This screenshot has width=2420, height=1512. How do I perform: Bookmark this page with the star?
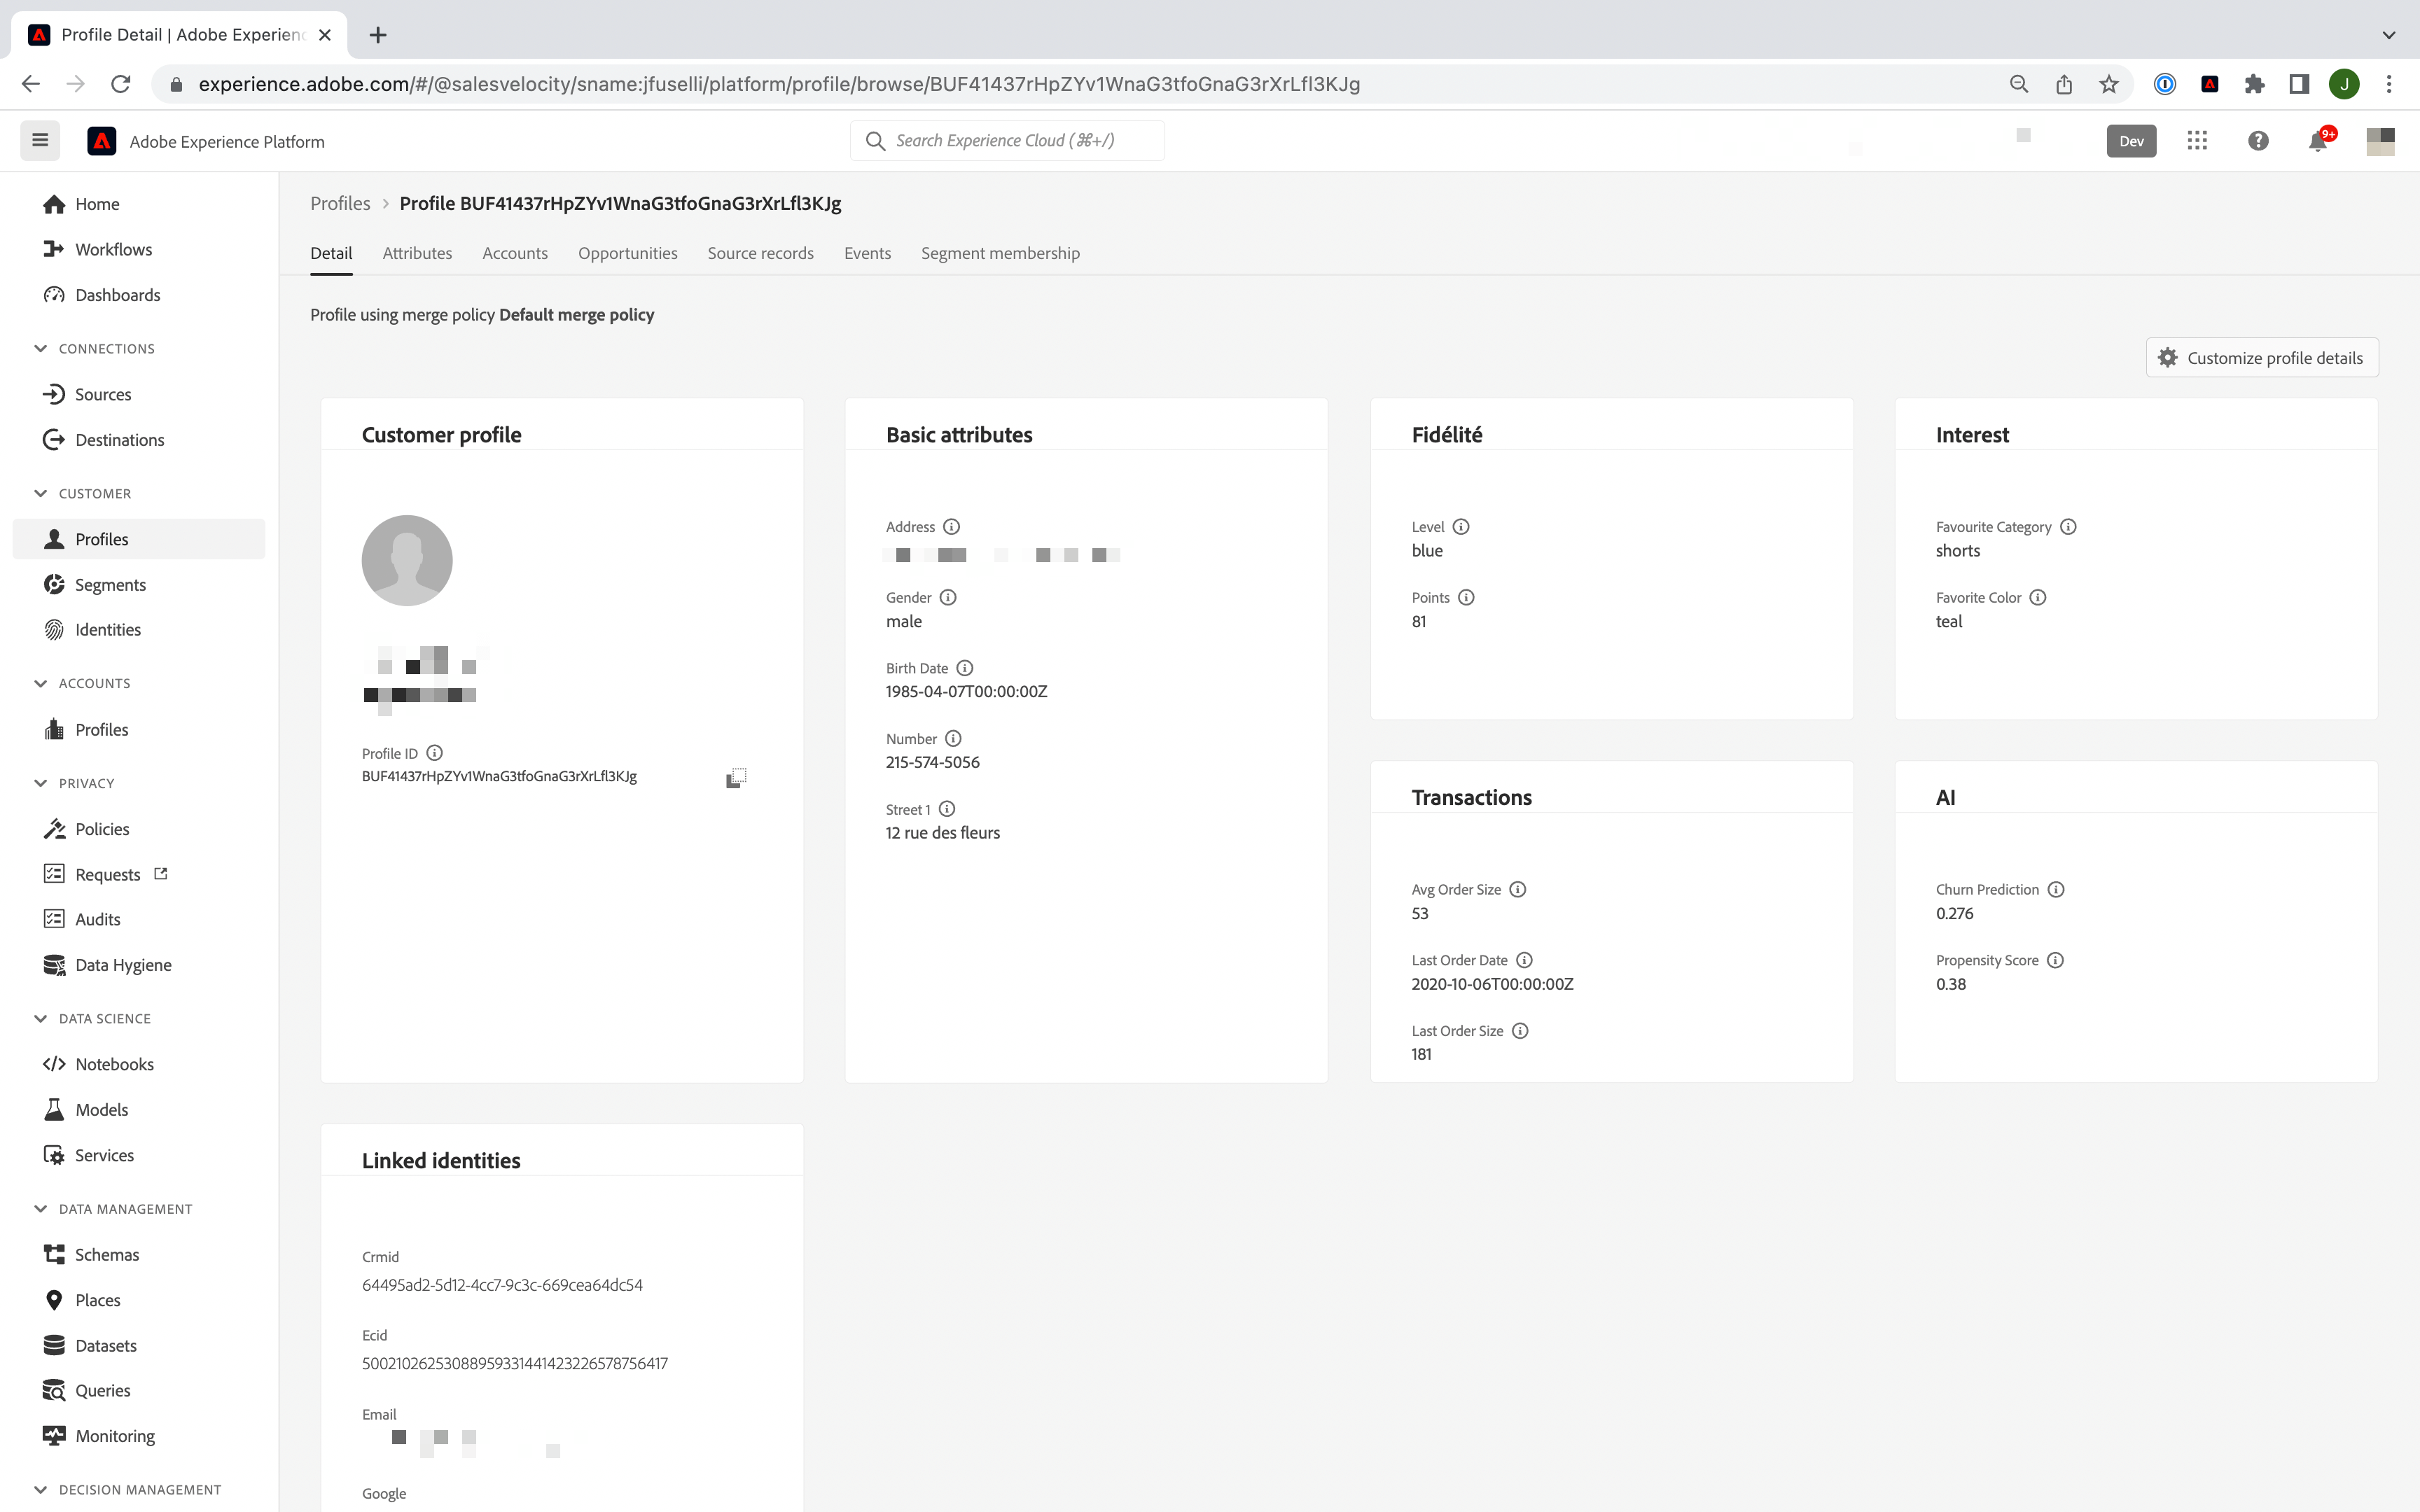pyautogui.click(x=2109, y=84)
